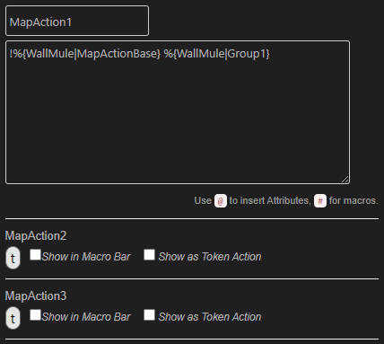The height and width of the screenshot is (344, 384).
Task: Toggle Show as Token Action box for MapAction3
Action: 149,315
